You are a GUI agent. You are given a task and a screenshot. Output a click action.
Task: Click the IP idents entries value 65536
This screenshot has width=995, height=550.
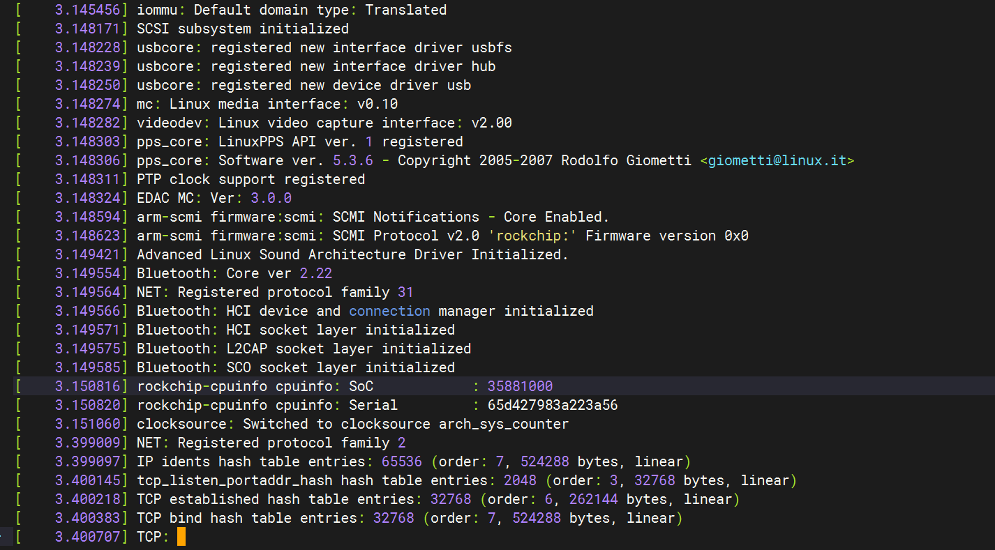[402, 461]
